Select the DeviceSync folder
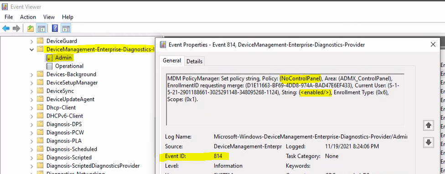This screenshot has height=174, width=445. [60, 91]
